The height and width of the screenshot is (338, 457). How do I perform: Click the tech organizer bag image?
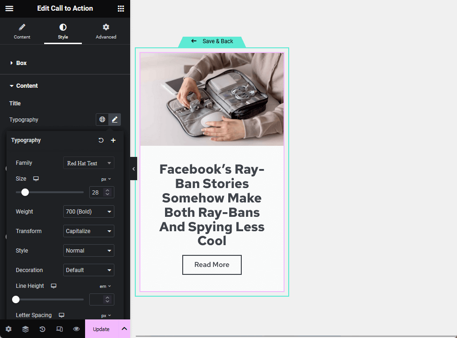[212, 99]
